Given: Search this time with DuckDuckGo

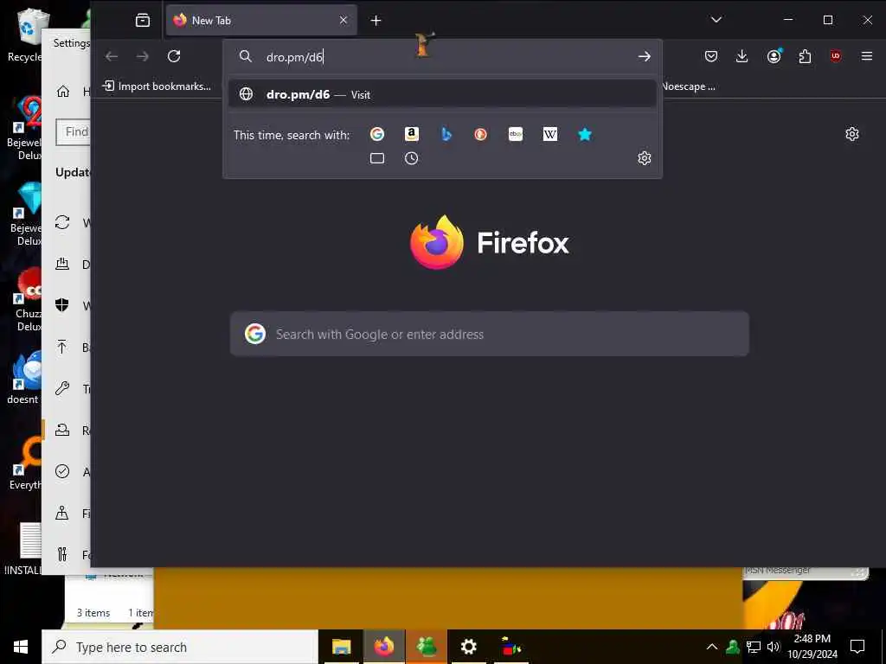Looking at the screenshot, I should click(481, 134).
